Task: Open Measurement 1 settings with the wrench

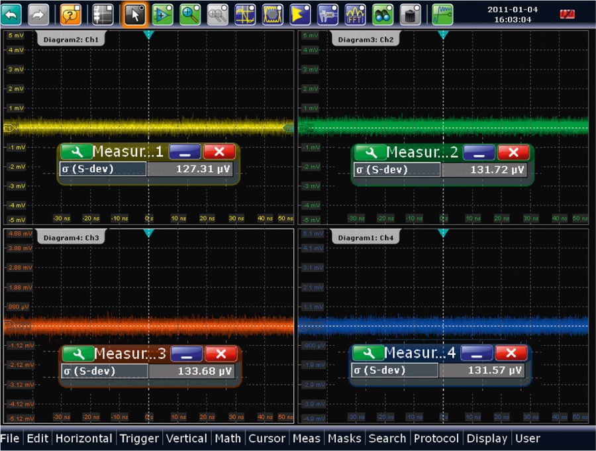Action: pos(75,152)
